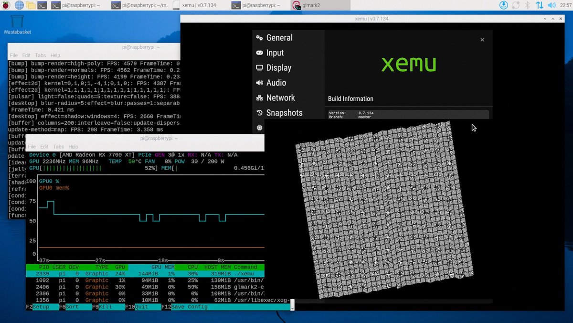Open the Wastebasket desktop icon
Viewport: 573px width, 323px height.
pos(17,24)
